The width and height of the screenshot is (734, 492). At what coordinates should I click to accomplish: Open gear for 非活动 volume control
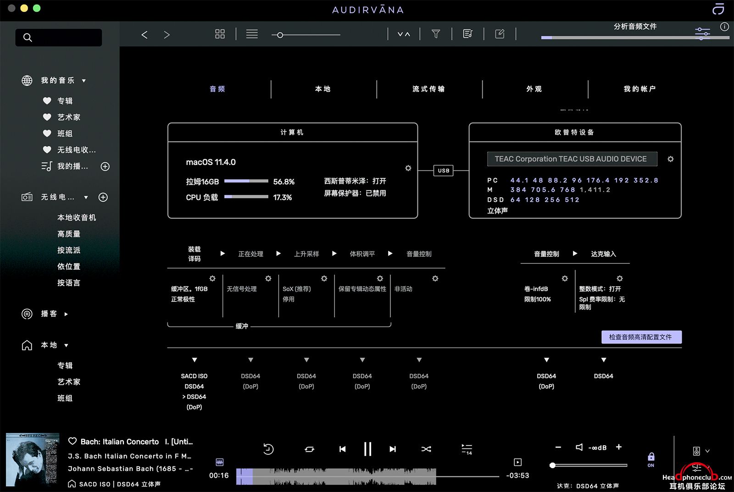(x=435, y=278)
